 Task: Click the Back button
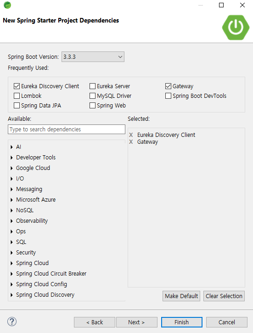pyautogui.click(x=95, y=322)
